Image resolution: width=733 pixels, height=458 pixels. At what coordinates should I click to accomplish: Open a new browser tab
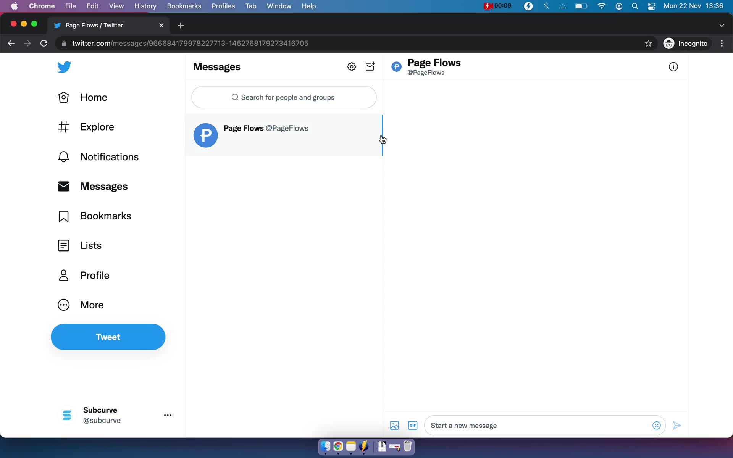click(x=181, y=25)
